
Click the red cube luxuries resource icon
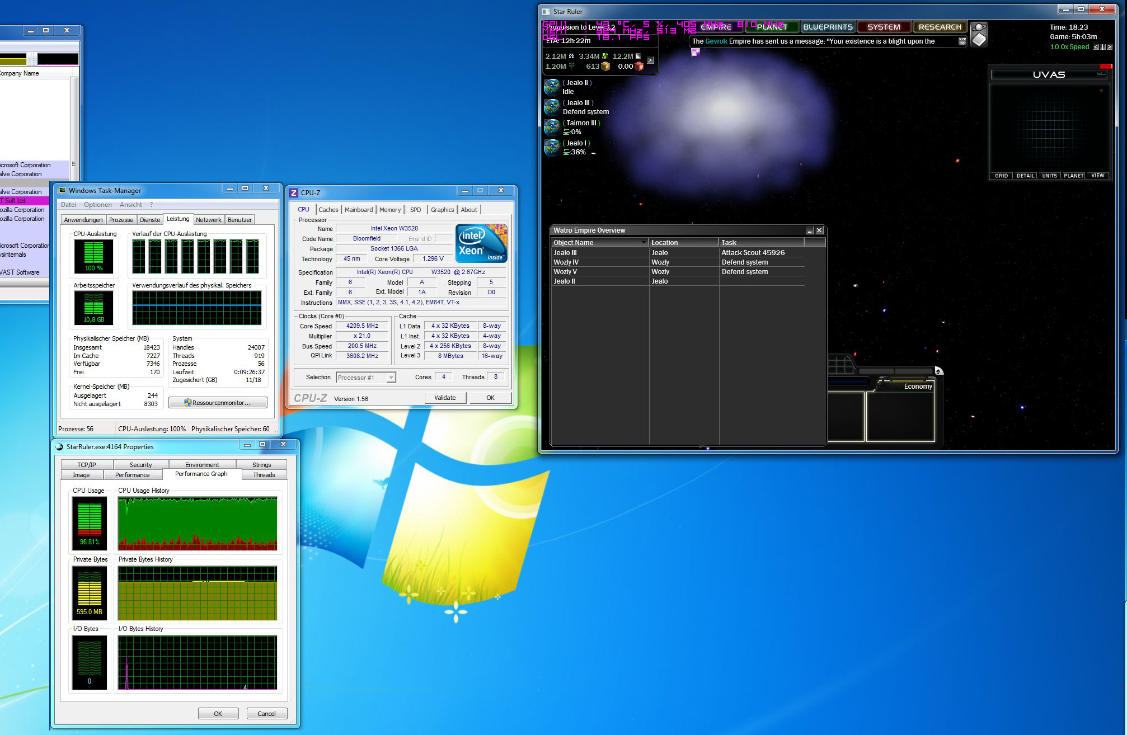(639, 66)
